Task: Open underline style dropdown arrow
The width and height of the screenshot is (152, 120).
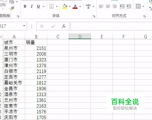Action: [43, 6]
